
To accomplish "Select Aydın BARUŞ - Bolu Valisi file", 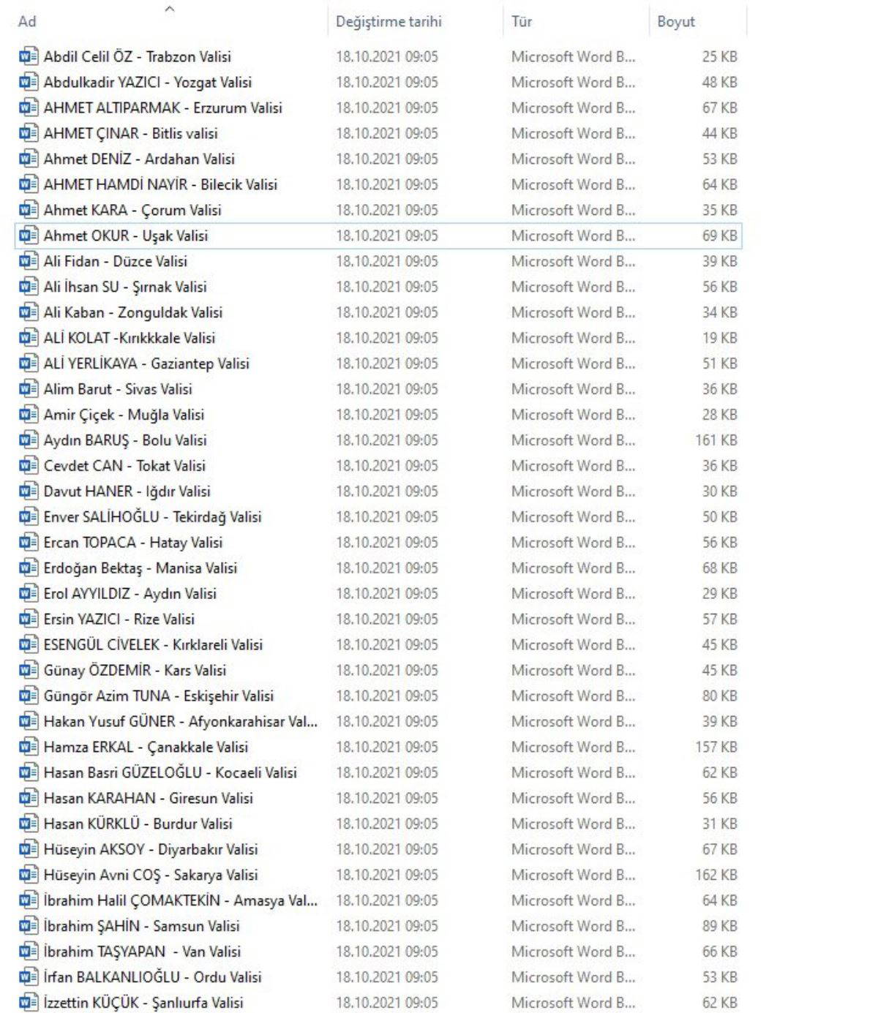I will (125, 440).
